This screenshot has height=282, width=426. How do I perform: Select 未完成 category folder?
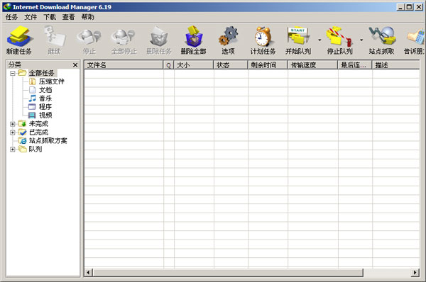[38, 124]
